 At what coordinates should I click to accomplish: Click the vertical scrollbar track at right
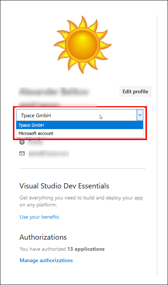click(x=157, y=145)
